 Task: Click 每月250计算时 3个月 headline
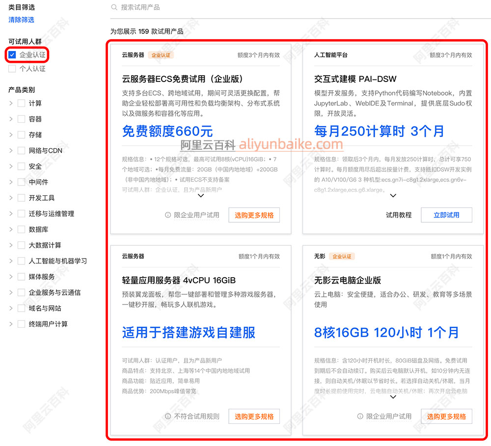(x=379, y=131)
